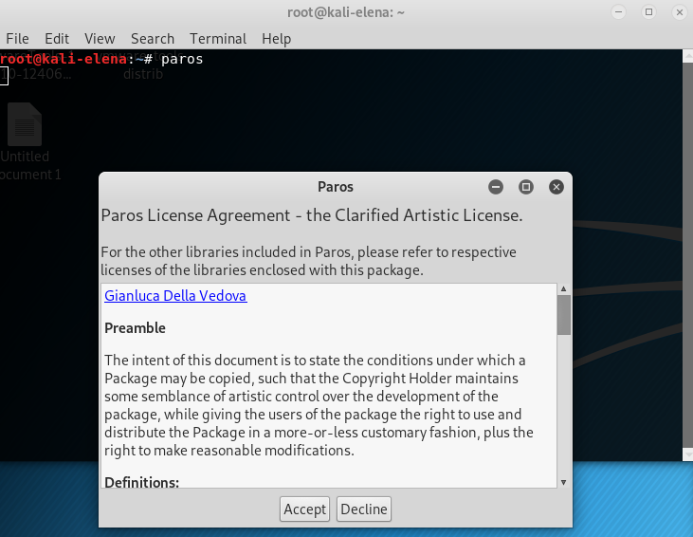Open the terminal Edit menu

57,39
